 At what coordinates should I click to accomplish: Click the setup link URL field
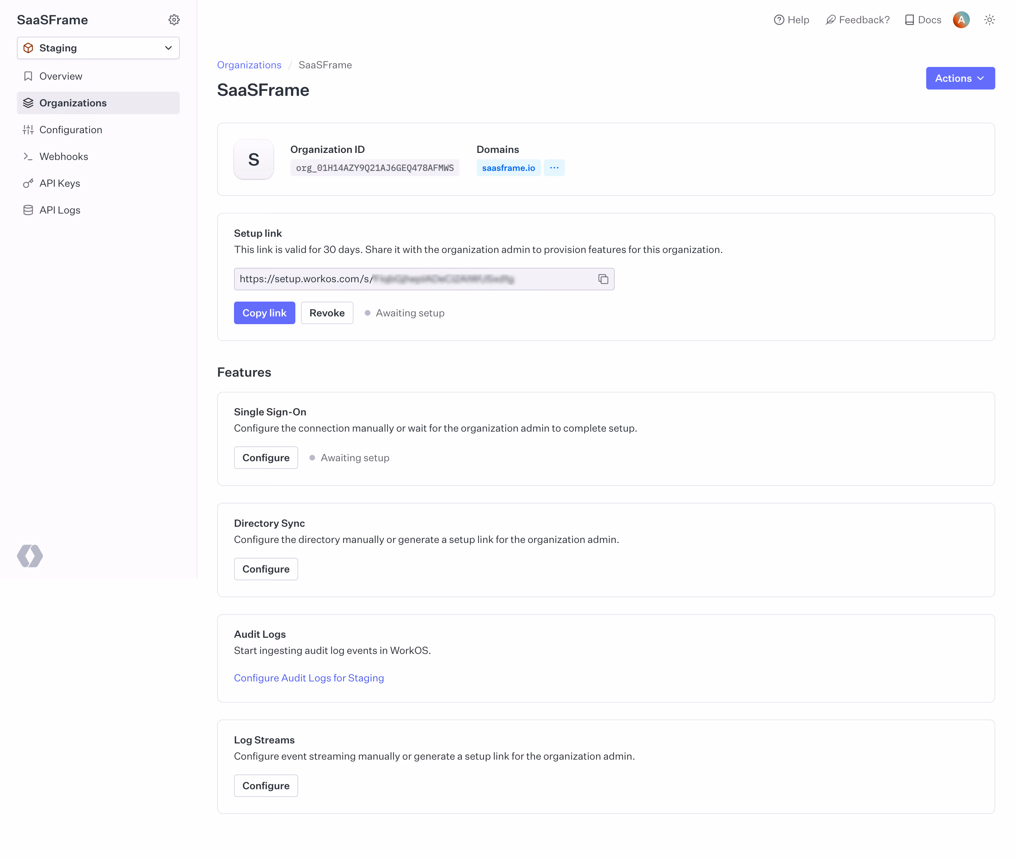(x=424, y=279)
